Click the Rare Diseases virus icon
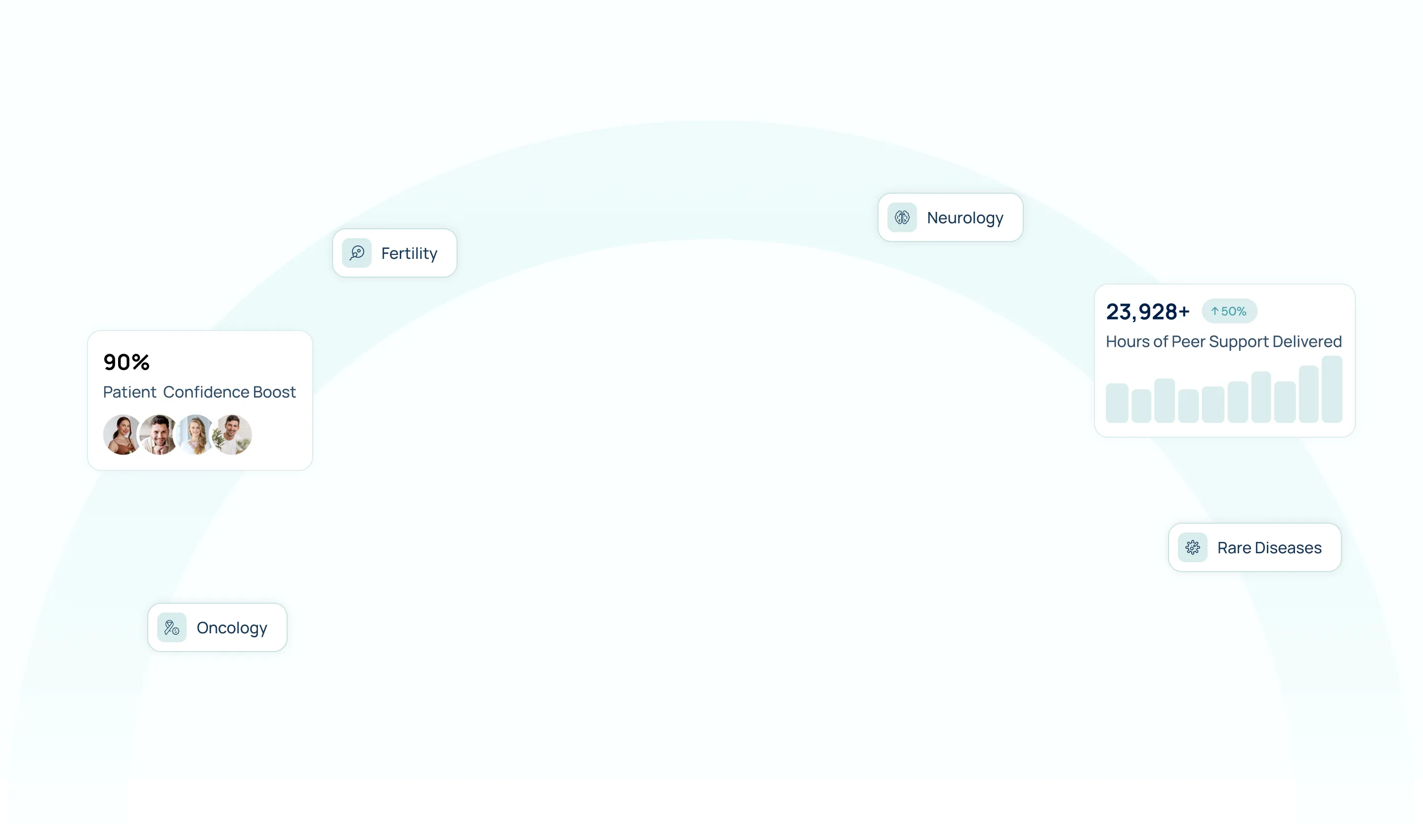Viewport: 1423px width, 824px height. tap(1192, 547)
